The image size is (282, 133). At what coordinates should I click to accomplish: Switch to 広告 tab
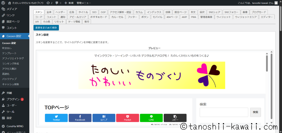click(72, 12)
